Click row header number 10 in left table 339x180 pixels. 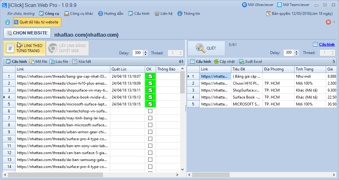pyautogui.click(x=9, y=139)
